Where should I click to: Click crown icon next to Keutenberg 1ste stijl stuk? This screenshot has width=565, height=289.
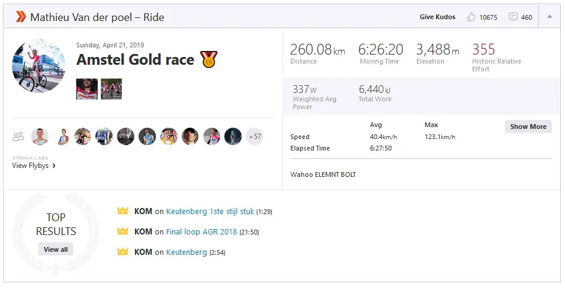(122, 211)
